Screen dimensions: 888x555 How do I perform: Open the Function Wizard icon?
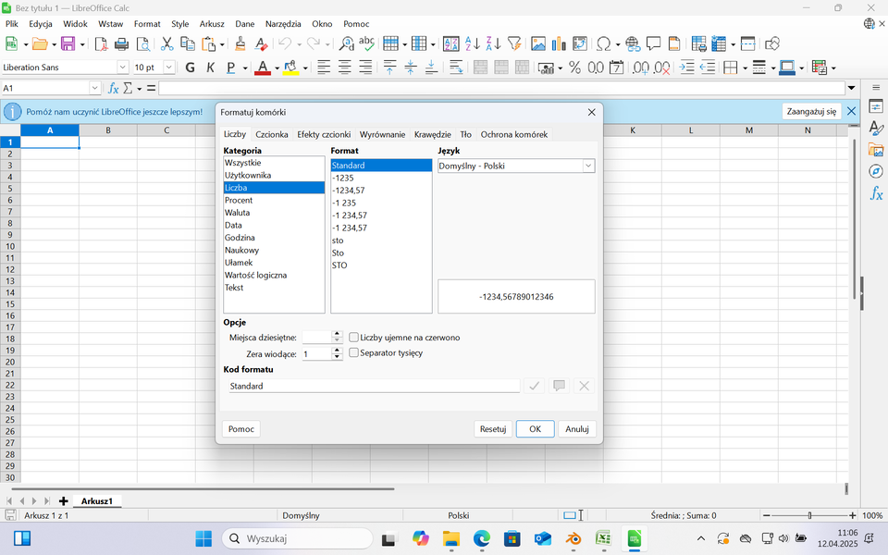pos(114,88)
